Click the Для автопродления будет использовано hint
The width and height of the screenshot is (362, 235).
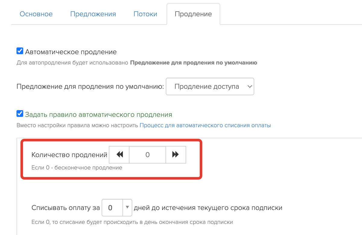(x=137, y=63)
